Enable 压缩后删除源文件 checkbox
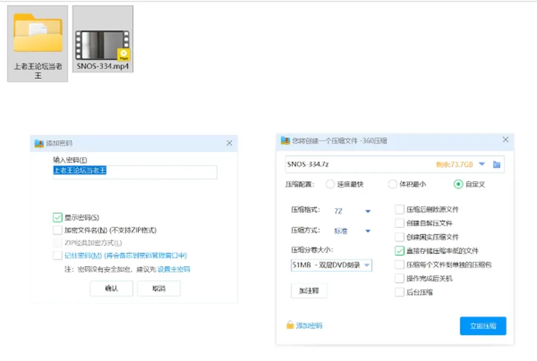The width and height of the screenshot is (537, 361). pyautogui.click(x=399, y=210)
